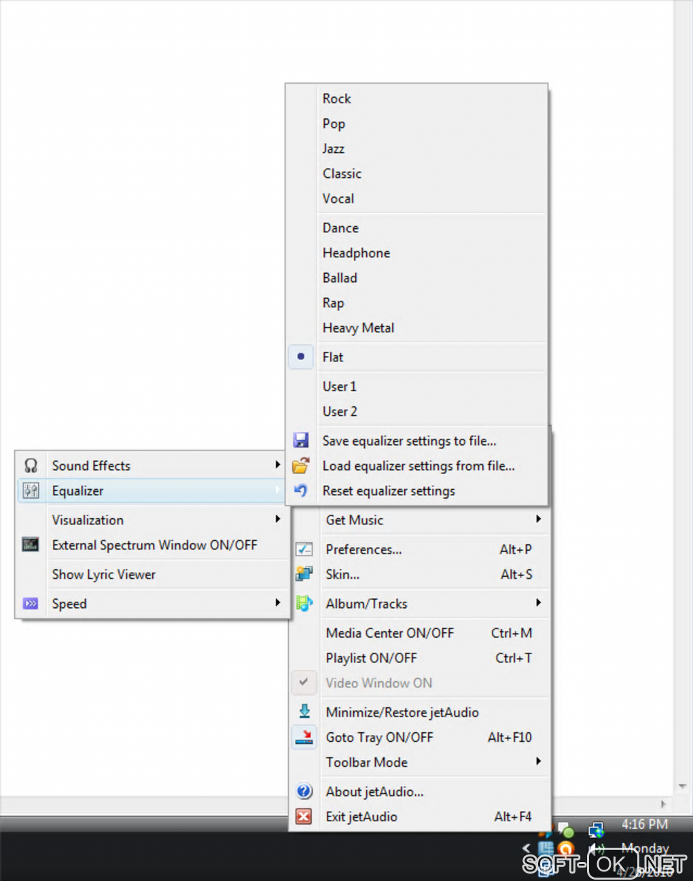Screen dimensions: 693x881
Task: Open Load equalizer settings from file
Action: [416, 466]
